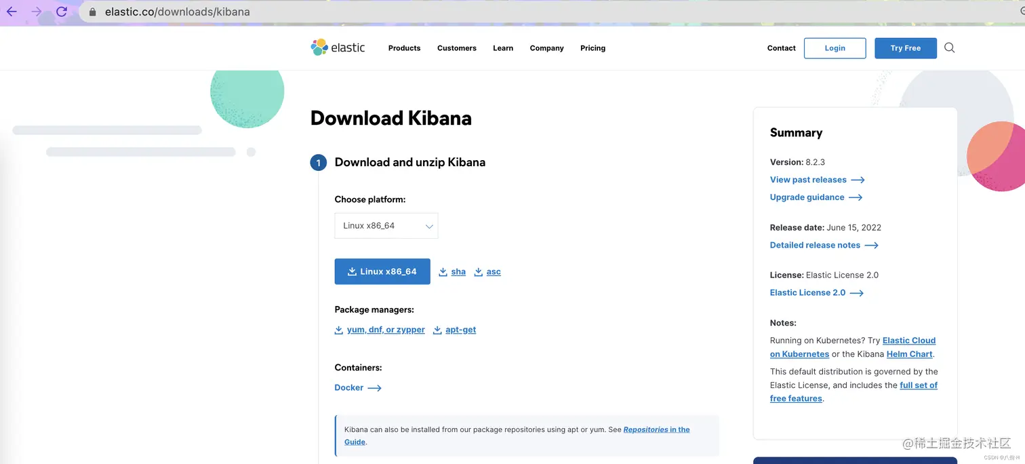Open the sha checksum link
Image resolution: width=1025 pixels, height=464 pixels.
tap(458, 272)
